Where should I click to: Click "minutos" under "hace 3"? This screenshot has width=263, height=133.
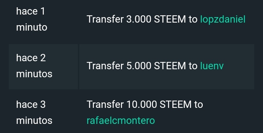click(34, 121)
